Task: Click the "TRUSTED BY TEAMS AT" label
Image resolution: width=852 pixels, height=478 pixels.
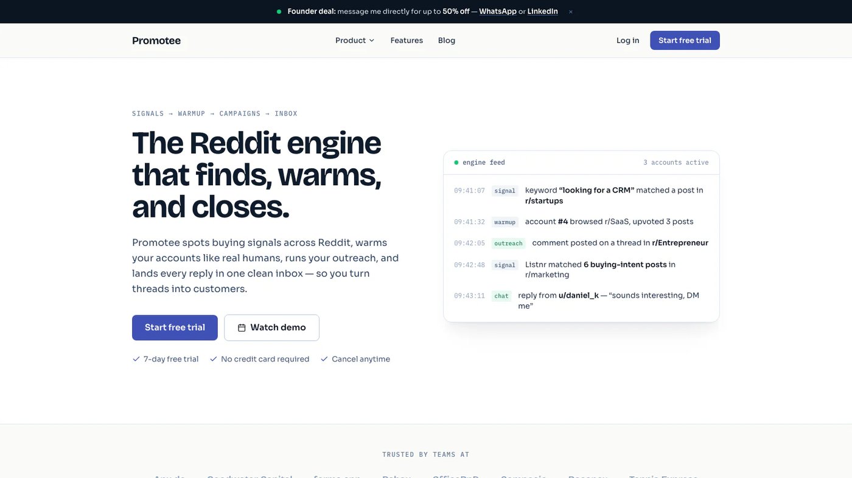Action: point(426,454)
